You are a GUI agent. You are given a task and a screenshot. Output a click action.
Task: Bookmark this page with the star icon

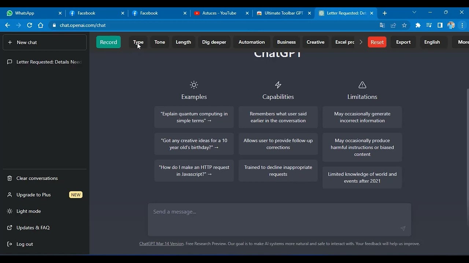tap(404, 25)
